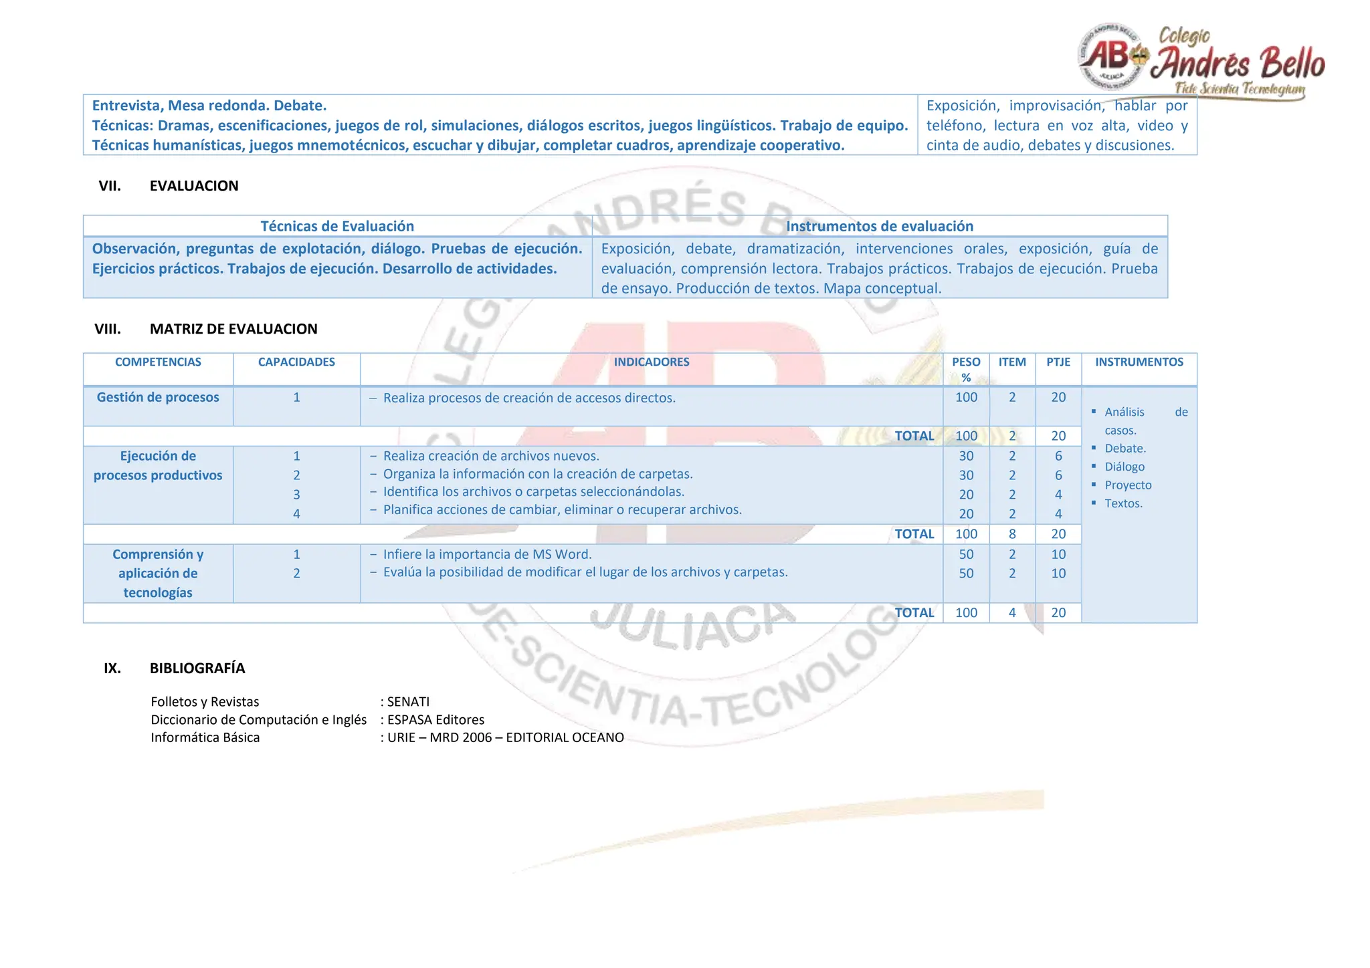Click the ESPASA Editores text
Image resolution: width=1370 pixels, height=968 pixels.
[435, 719]
